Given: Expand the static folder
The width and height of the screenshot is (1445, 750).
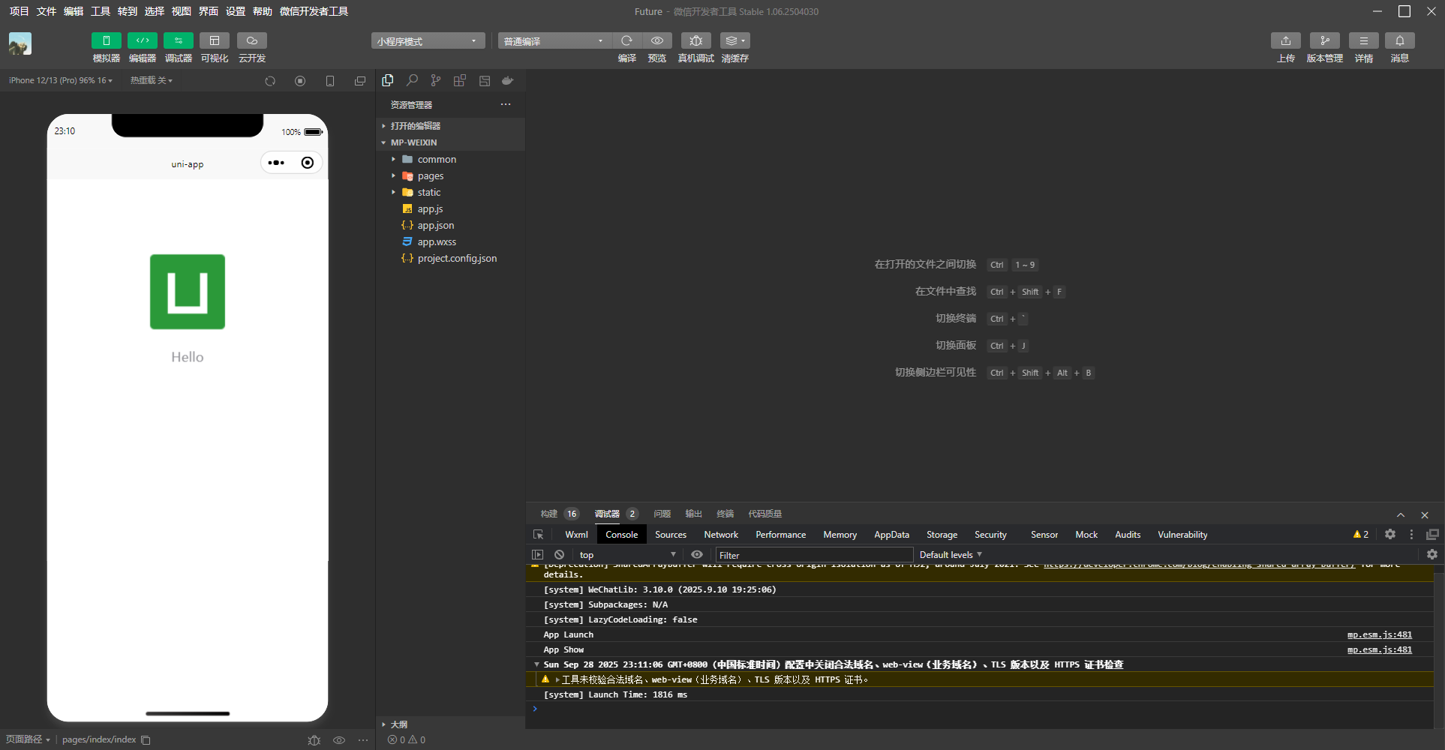Looking at the screenshot, I should pos(450,192).
